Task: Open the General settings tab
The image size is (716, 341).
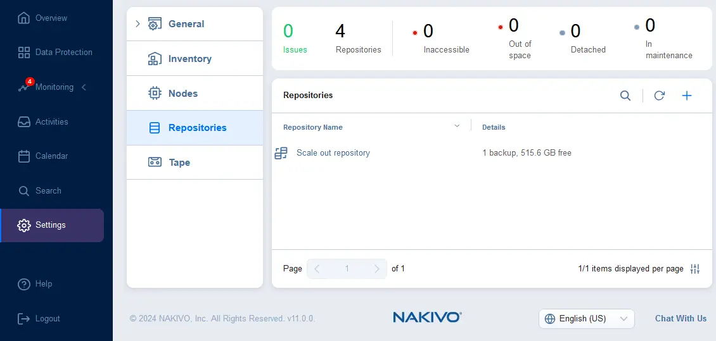Action: click(195, 23)
